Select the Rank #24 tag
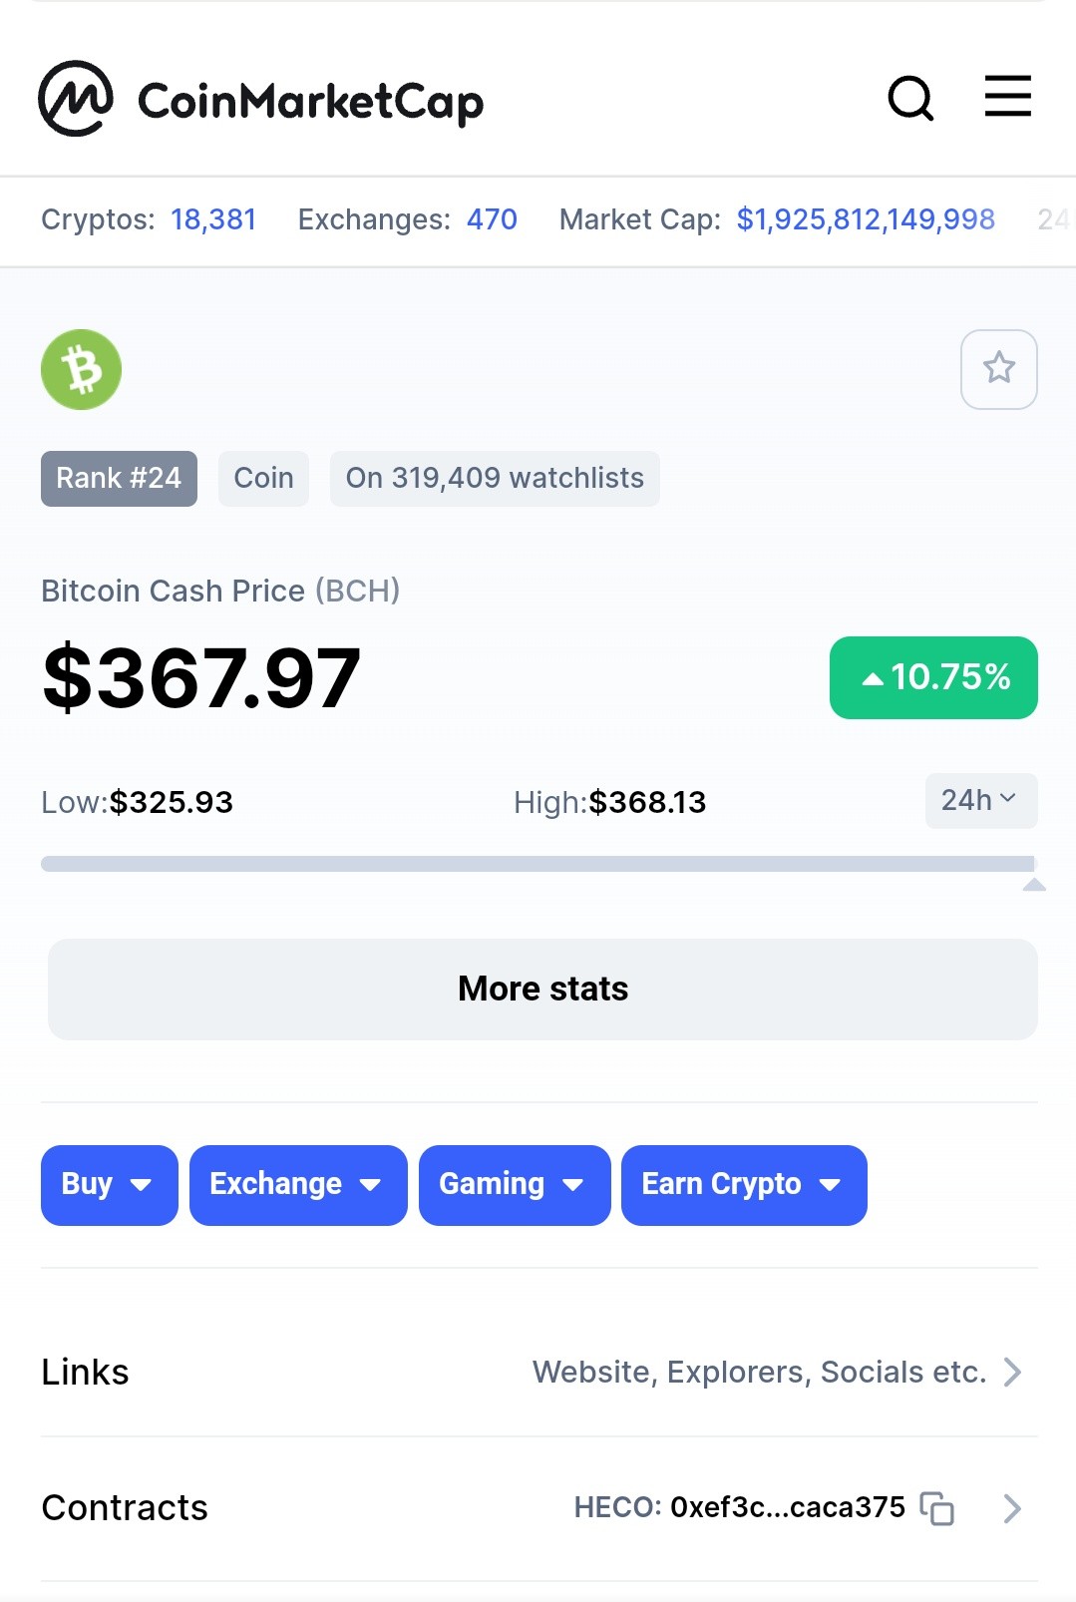Viewport: 1076px width, 1602px height. (x=119, y=479)
